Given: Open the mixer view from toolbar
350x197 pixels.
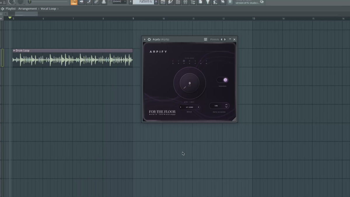Looking at the screenshot, I should [185, 2].
